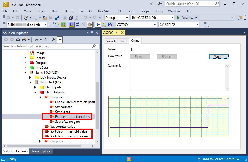248x162 pixels.
Task: Open the CX-57E102 target system dropdown
Action: (x=197, y=25)
